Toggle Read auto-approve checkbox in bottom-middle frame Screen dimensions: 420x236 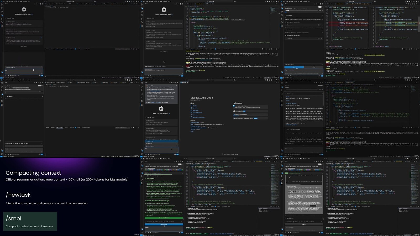point(160,222)
